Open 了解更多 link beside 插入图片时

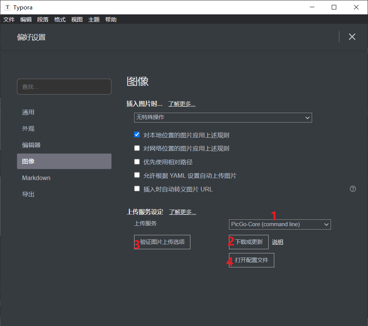182,104
